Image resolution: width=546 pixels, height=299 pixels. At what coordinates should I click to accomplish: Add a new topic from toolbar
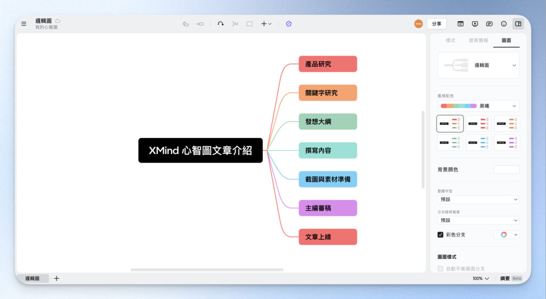point(186,23)
